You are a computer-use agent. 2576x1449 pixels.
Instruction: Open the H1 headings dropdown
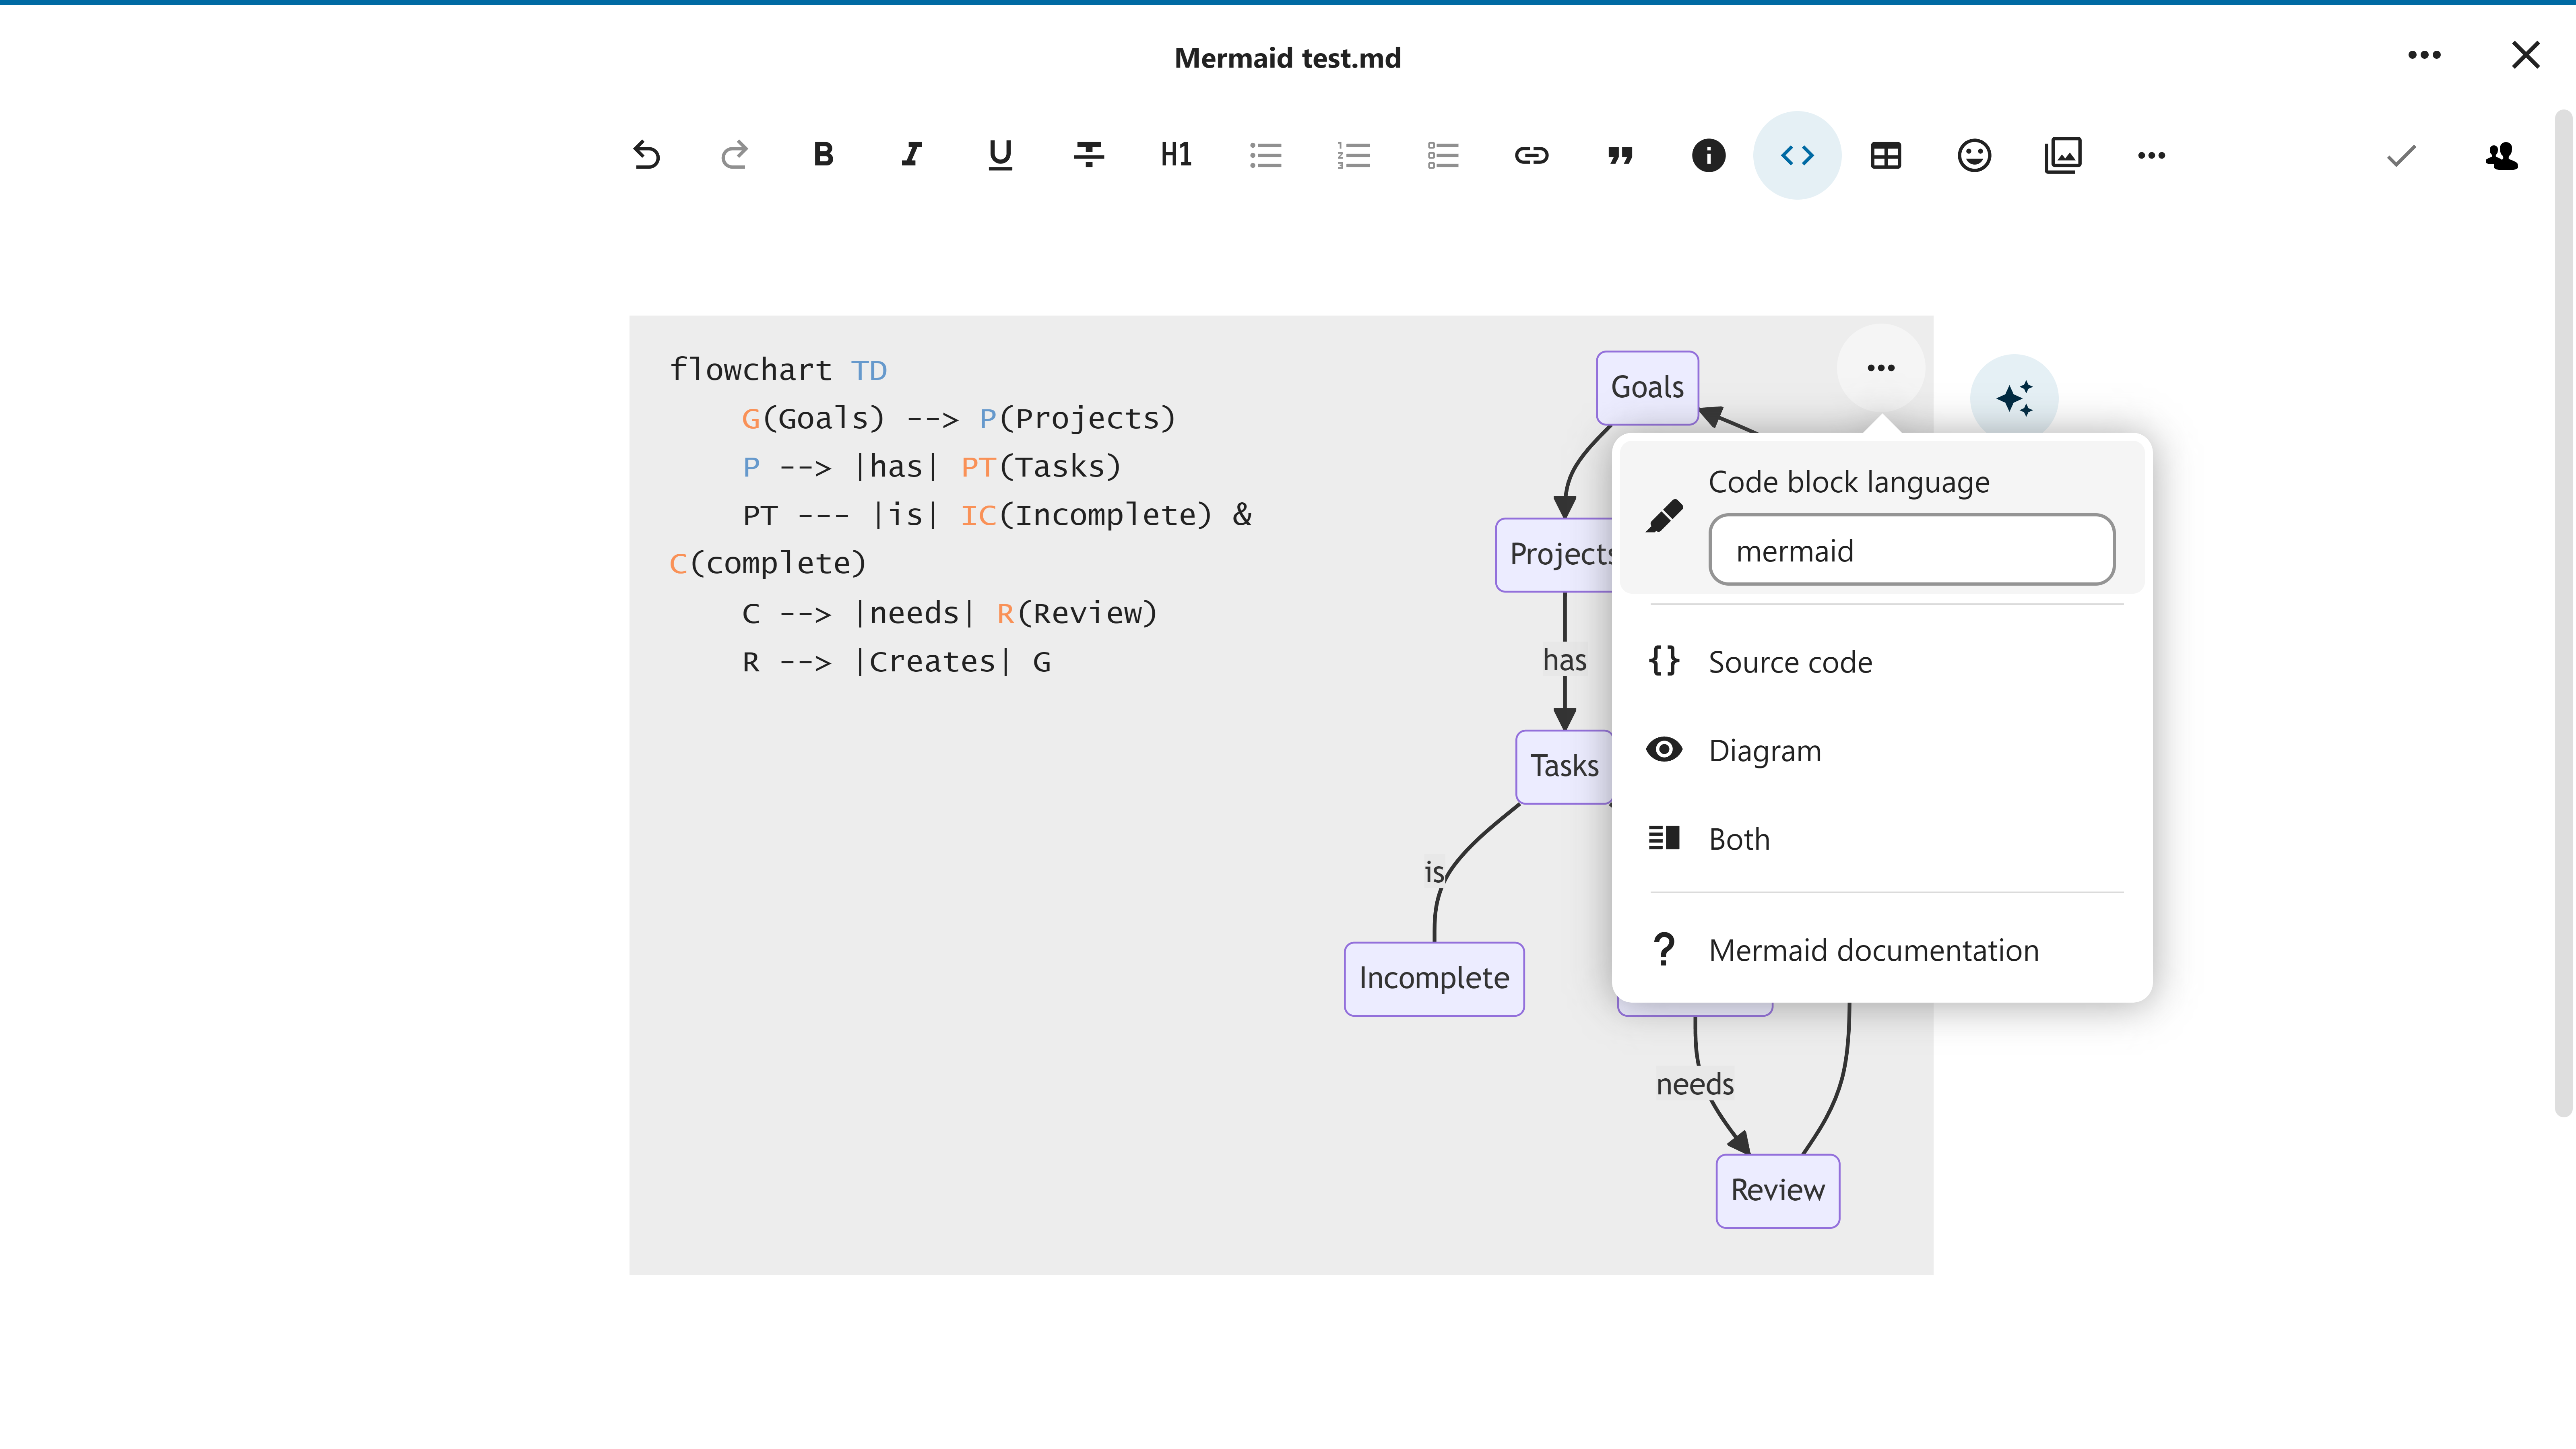tap(1177, 155)
